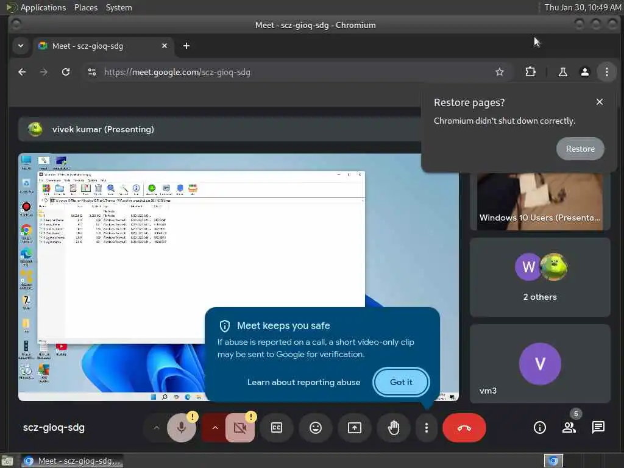Click vivek kumar (Presenting) label

pos(103,129)
